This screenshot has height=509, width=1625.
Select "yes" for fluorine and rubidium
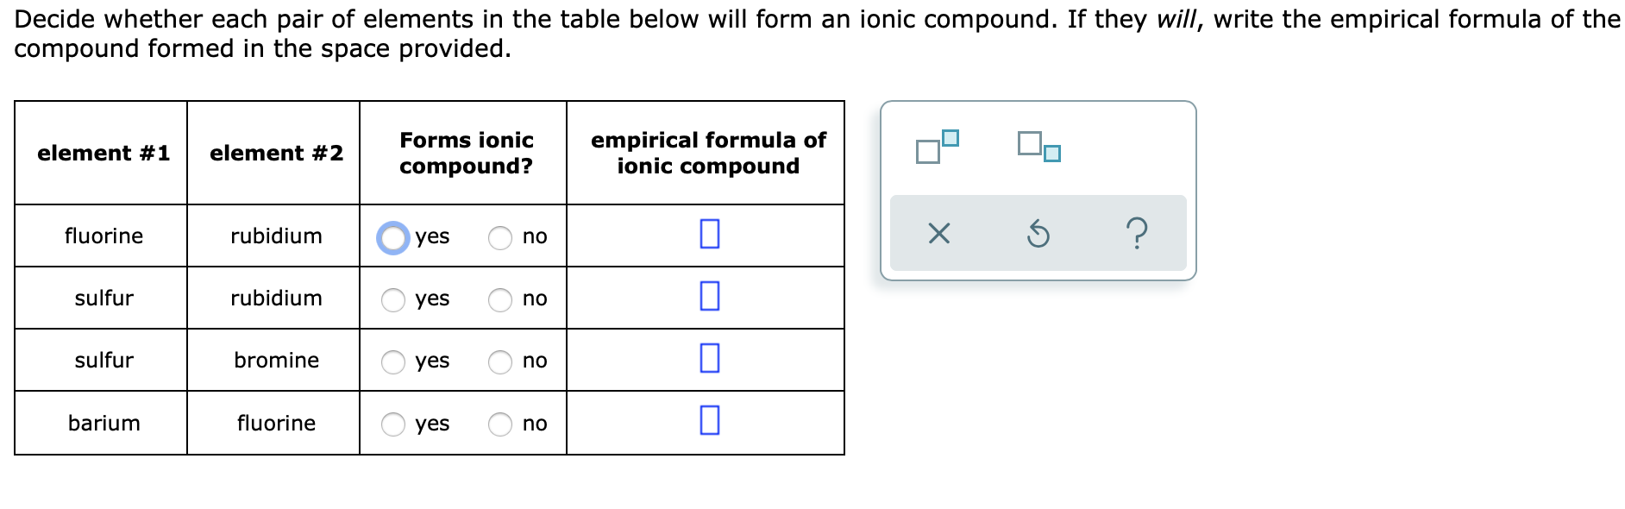click(x=392, y=236)
